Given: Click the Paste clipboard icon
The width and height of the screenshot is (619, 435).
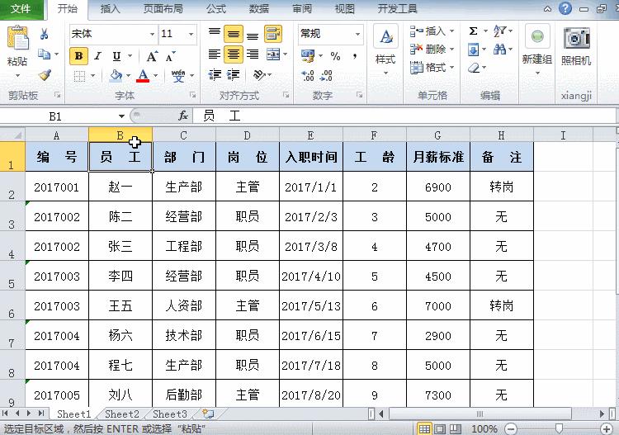Looking at the screenshot, I should pos(18,39).
